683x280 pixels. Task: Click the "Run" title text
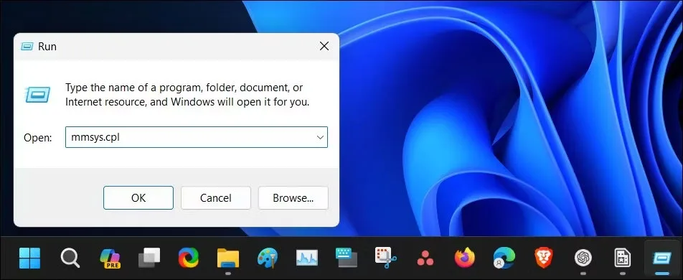(47, 46)
